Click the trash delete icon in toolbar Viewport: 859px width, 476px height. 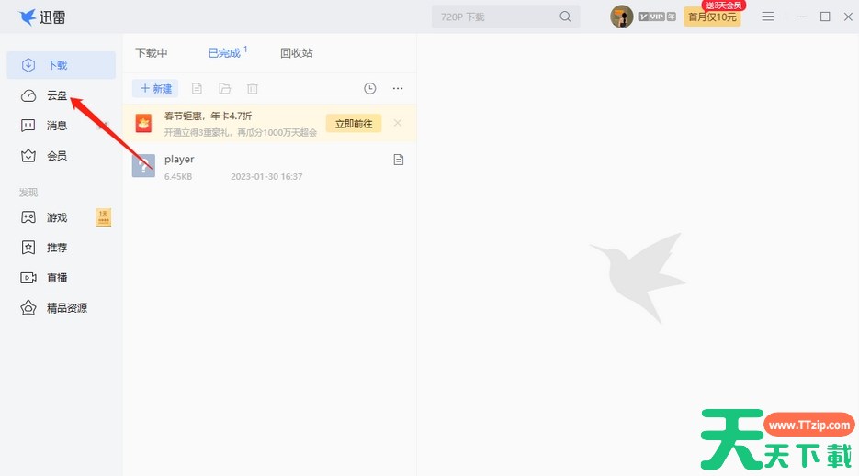tap(253, 89)
